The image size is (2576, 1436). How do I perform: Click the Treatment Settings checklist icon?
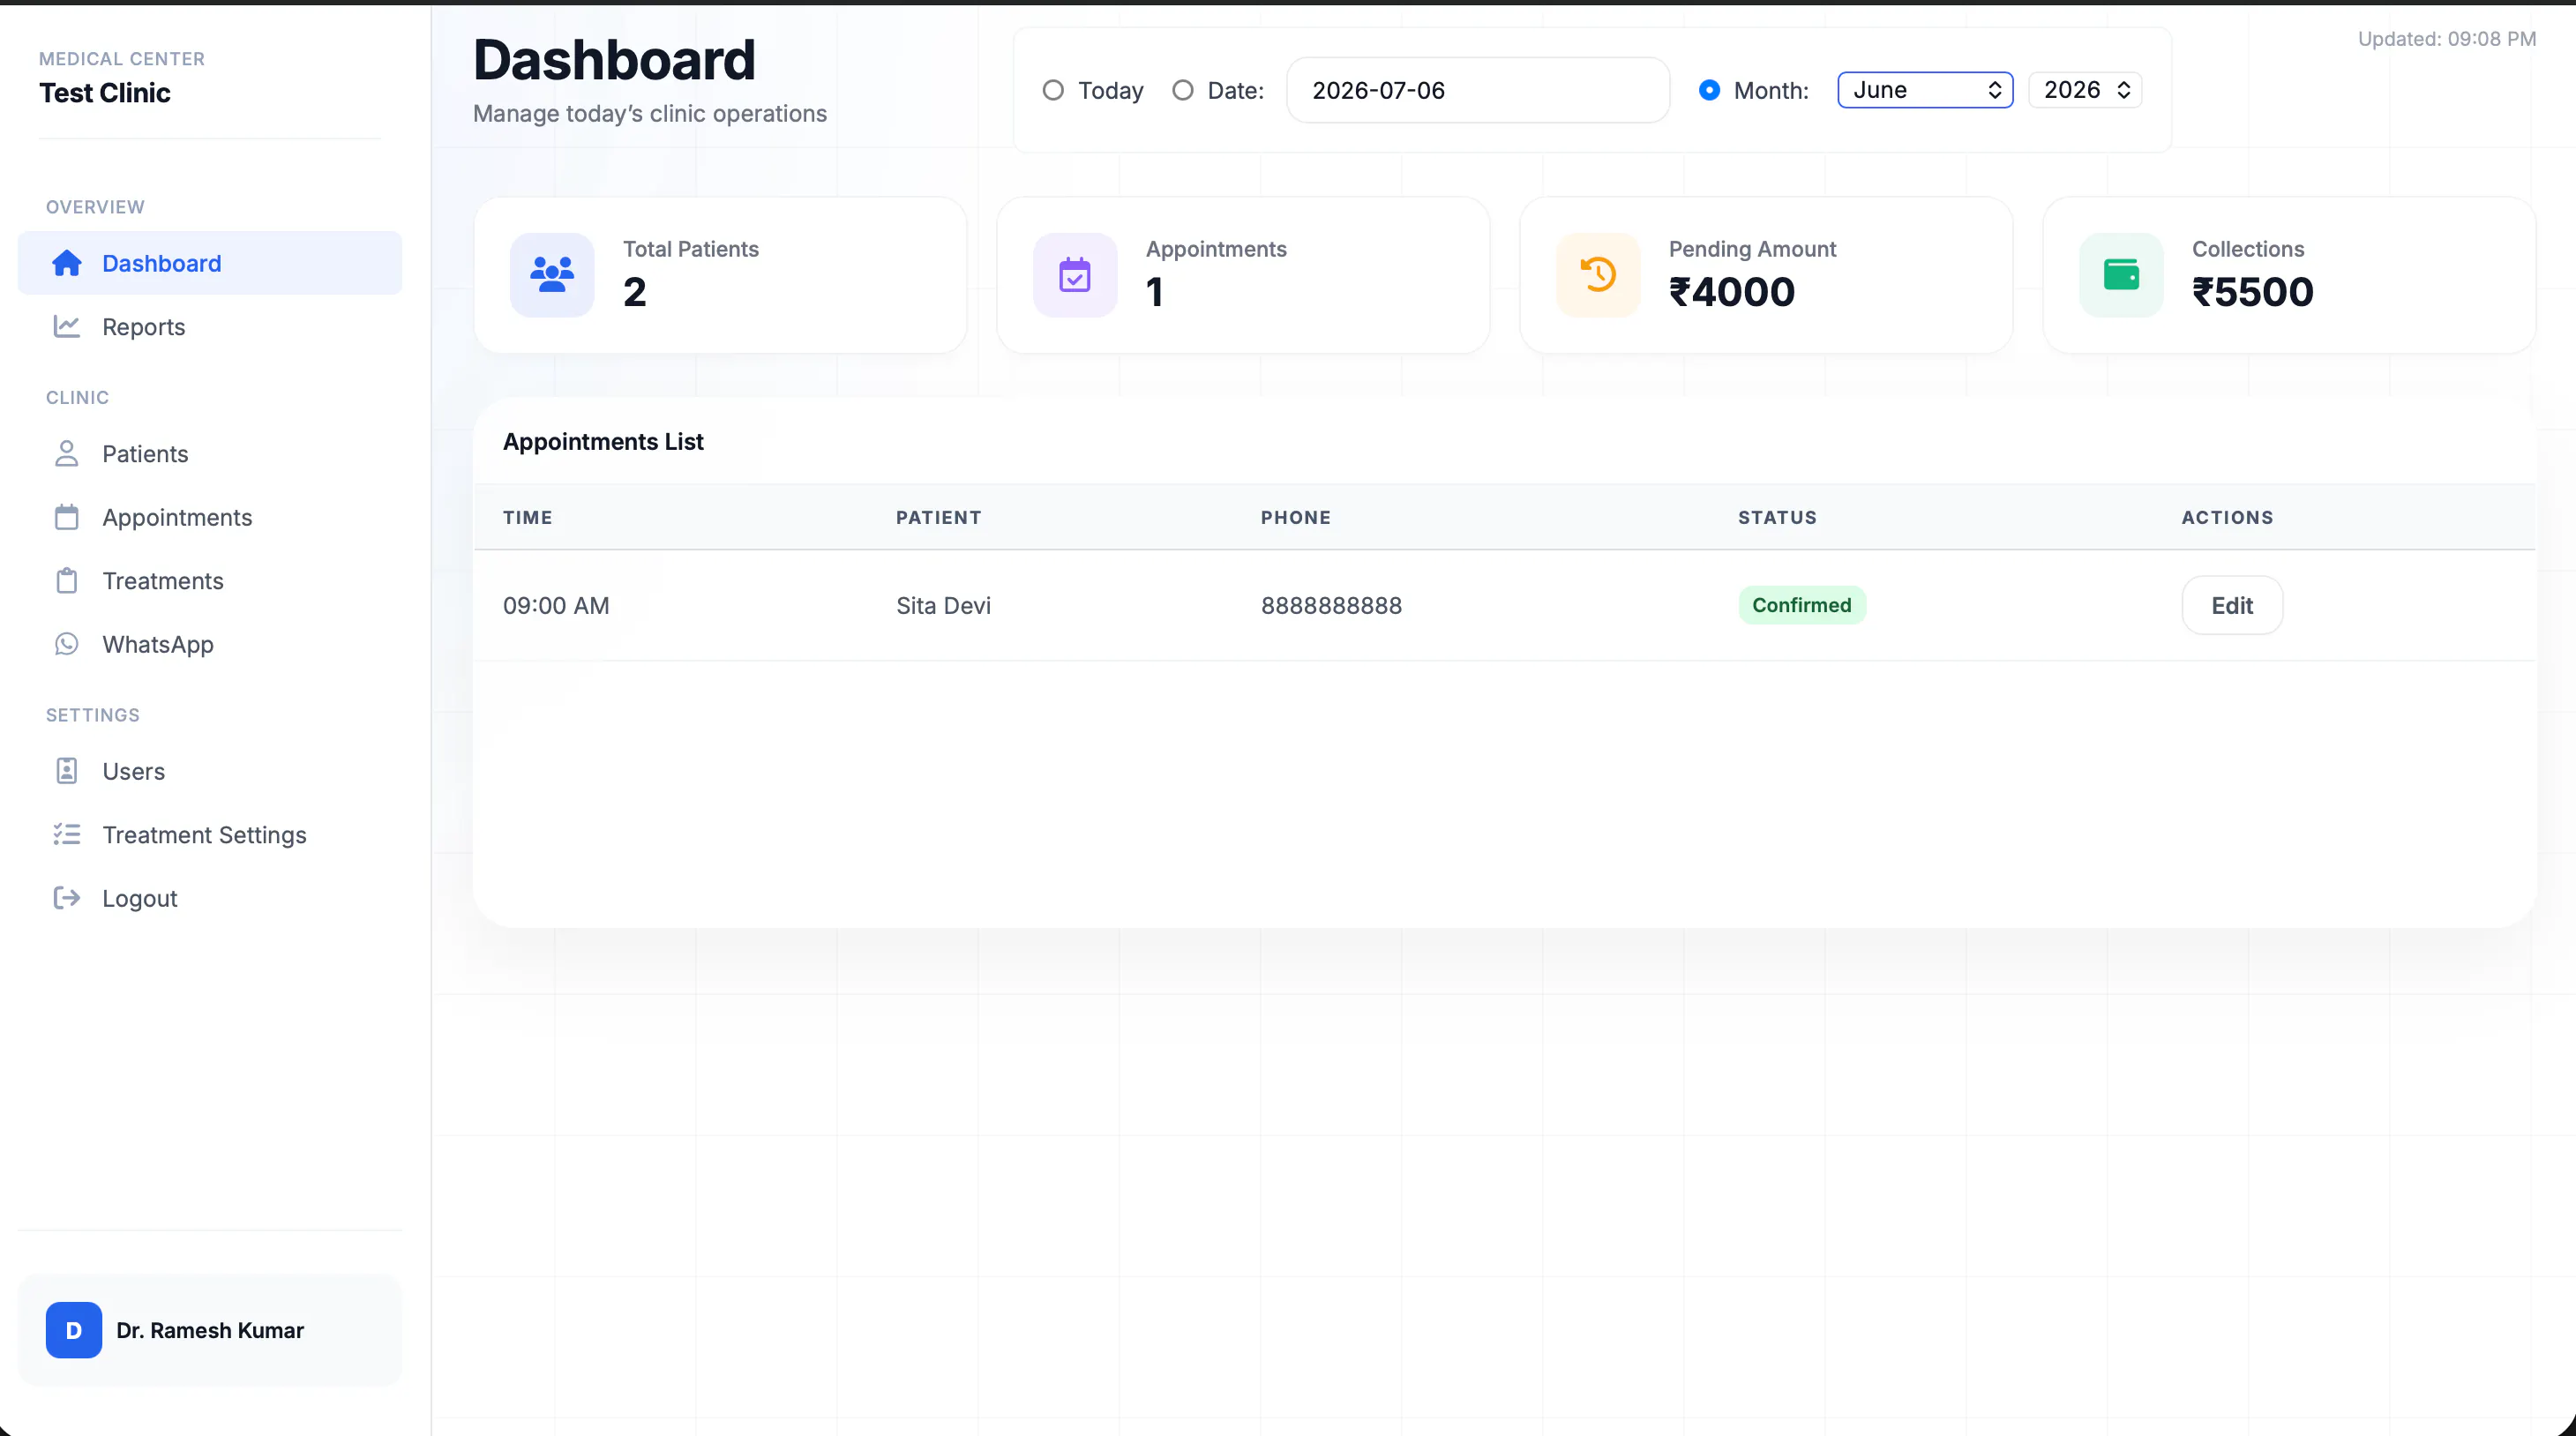click(67, 834)
